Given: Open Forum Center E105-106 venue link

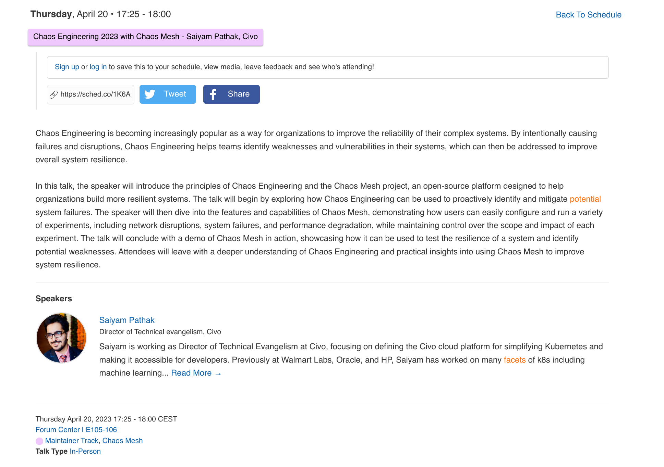Looking at the screenshot, I should pos(76,430).
